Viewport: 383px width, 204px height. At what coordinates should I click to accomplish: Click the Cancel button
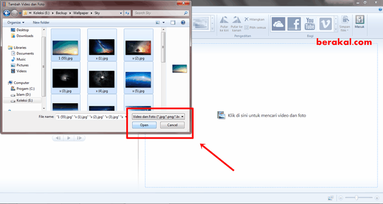[x=172, y=125]
